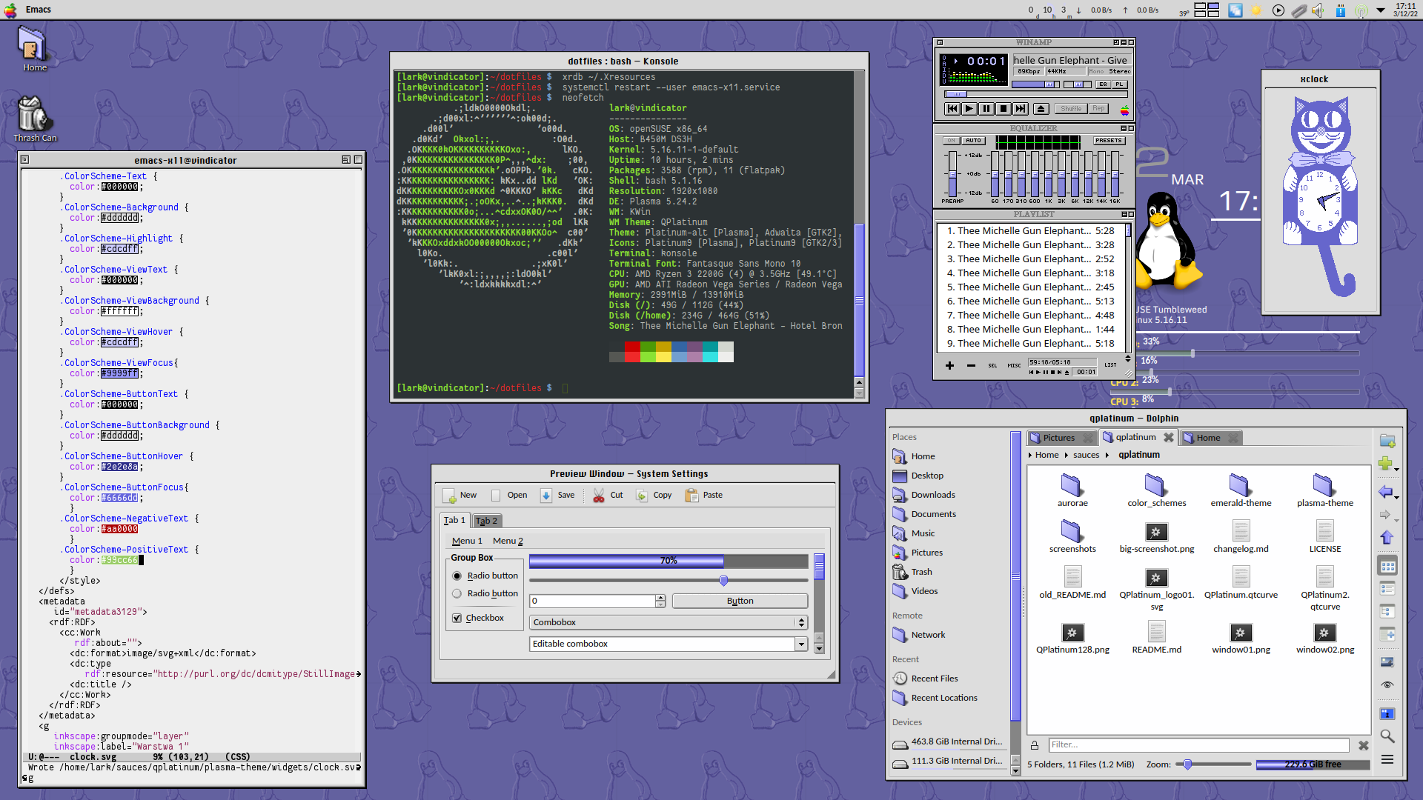Select the first Radio button
The image size is (1423, 800).
click(457, 576)
